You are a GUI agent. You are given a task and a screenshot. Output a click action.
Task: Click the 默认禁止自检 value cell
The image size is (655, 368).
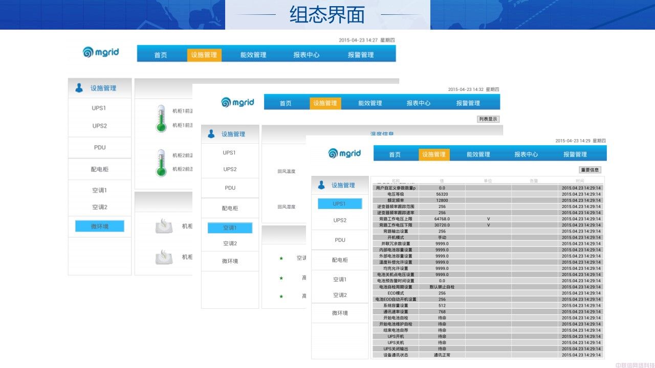point(442,287)
